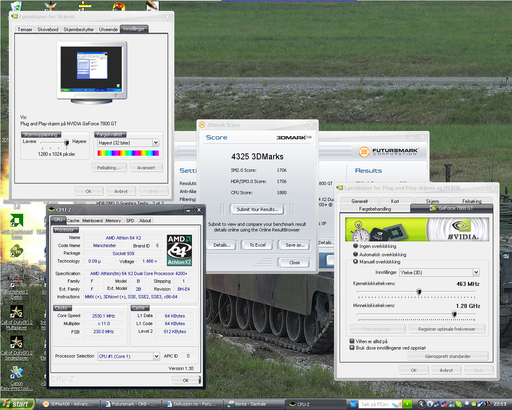The height and width of the screenshot is (410, 512).
Task: Switch to the Diskusjon.no Forum taskbar button
Action: coord(192,404)
